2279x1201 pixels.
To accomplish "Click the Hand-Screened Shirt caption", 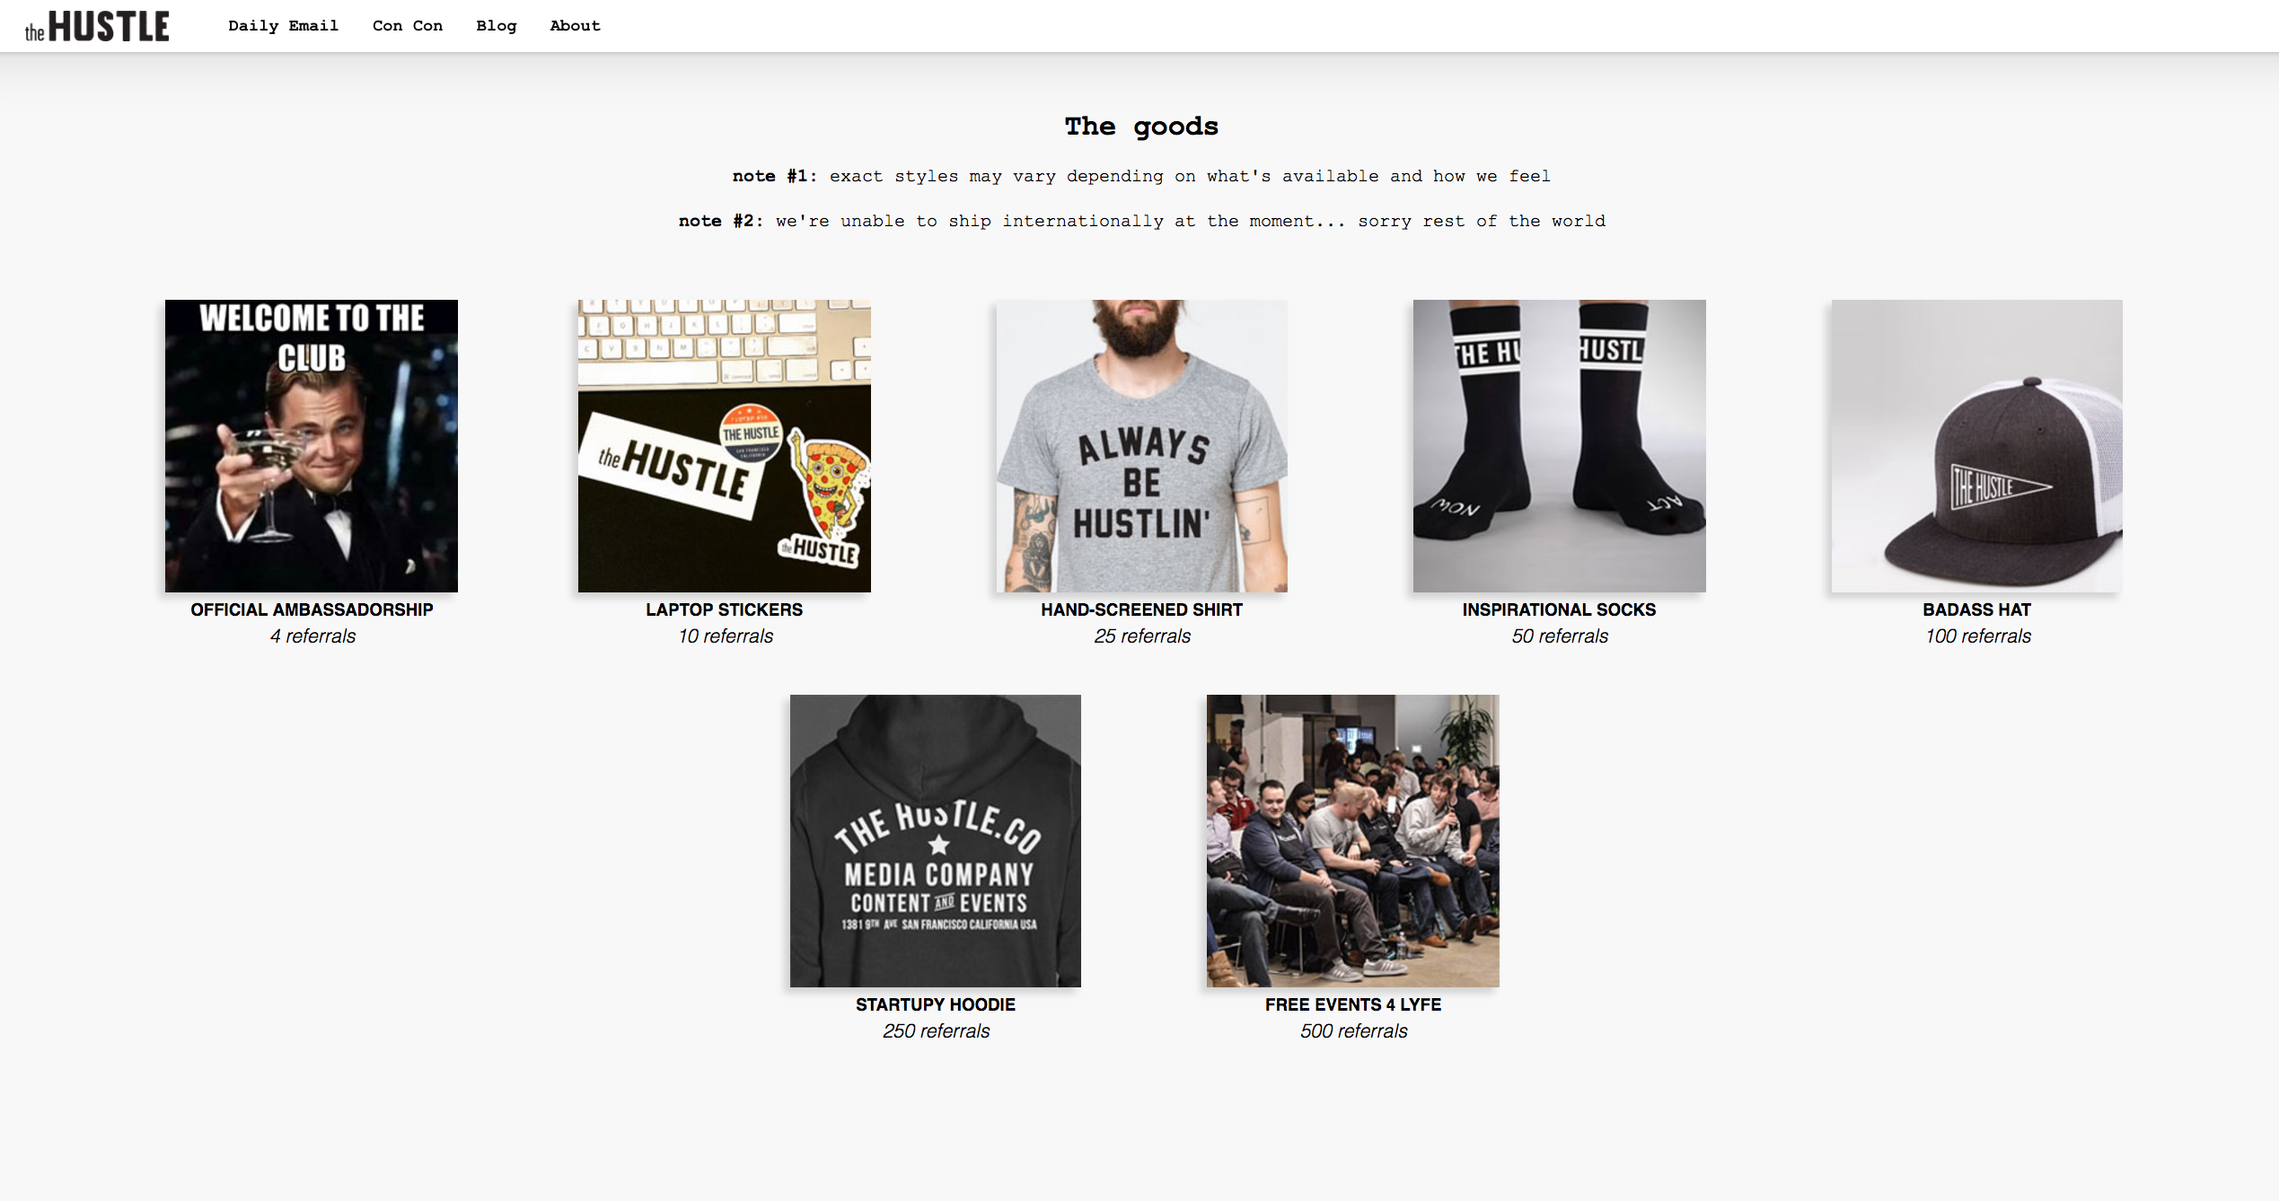I will 1141,610.
